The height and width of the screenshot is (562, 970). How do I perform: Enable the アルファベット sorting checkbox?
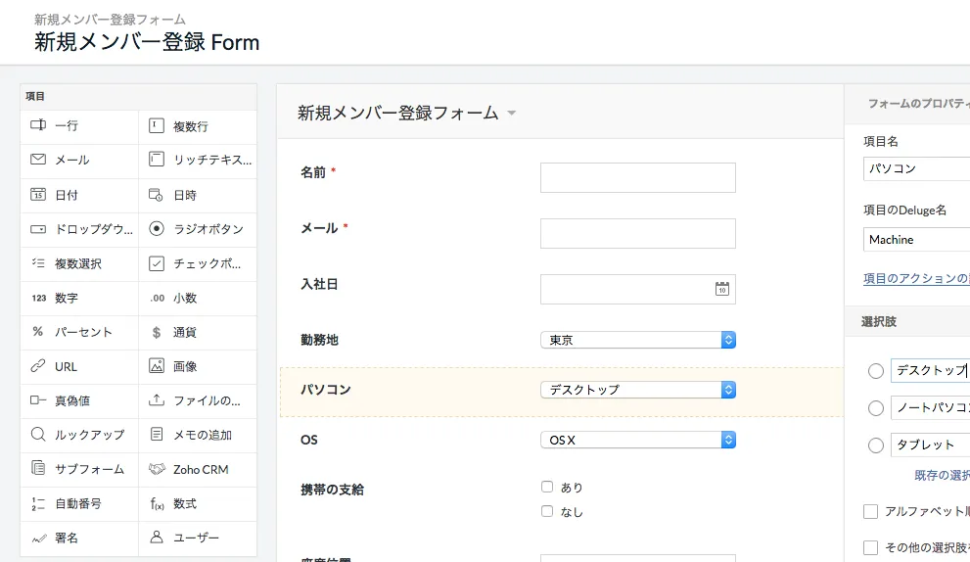click(870, 511)
